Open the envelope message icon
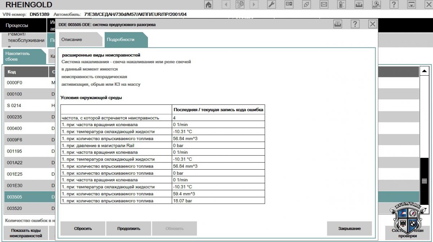 (324, 5)
